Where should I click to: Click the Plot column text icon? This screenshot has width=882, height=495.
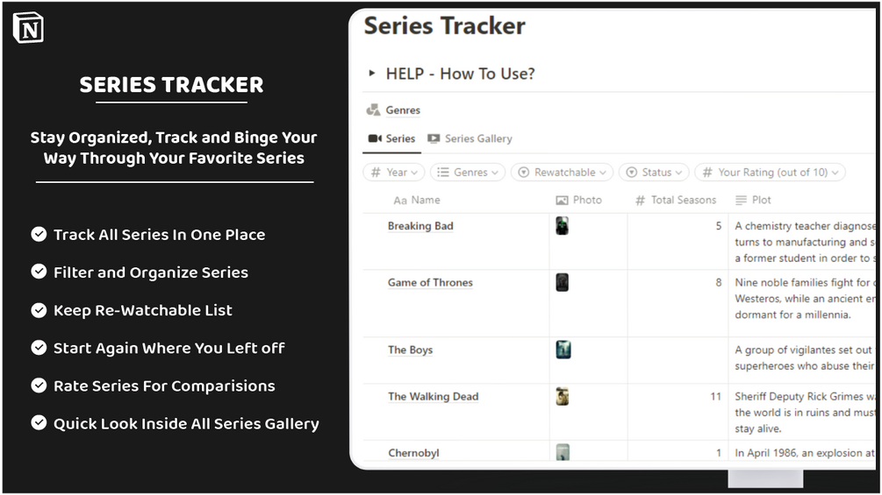742,201
